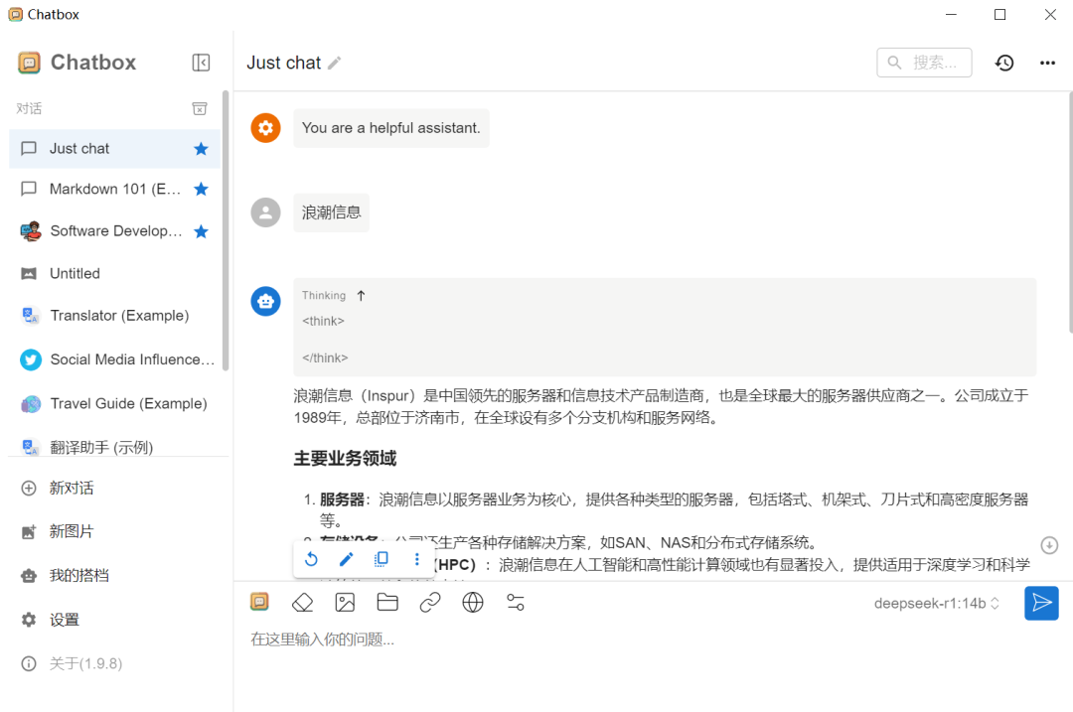Attach a file using folder icon

pos(387,602)
